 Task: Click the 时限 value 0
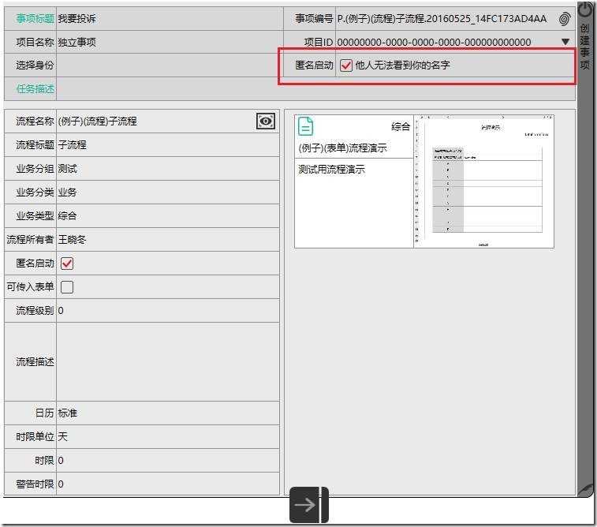(61, 461)
